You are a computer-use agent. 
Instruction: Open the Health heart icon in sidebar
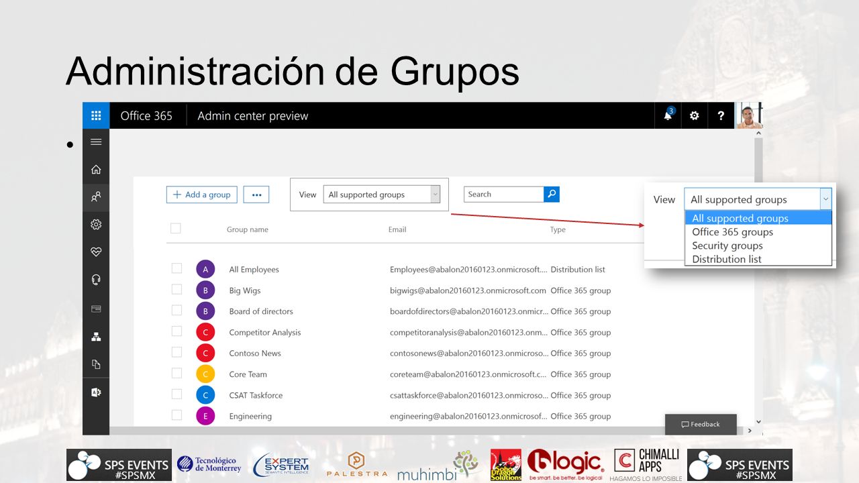pos(96,252)
